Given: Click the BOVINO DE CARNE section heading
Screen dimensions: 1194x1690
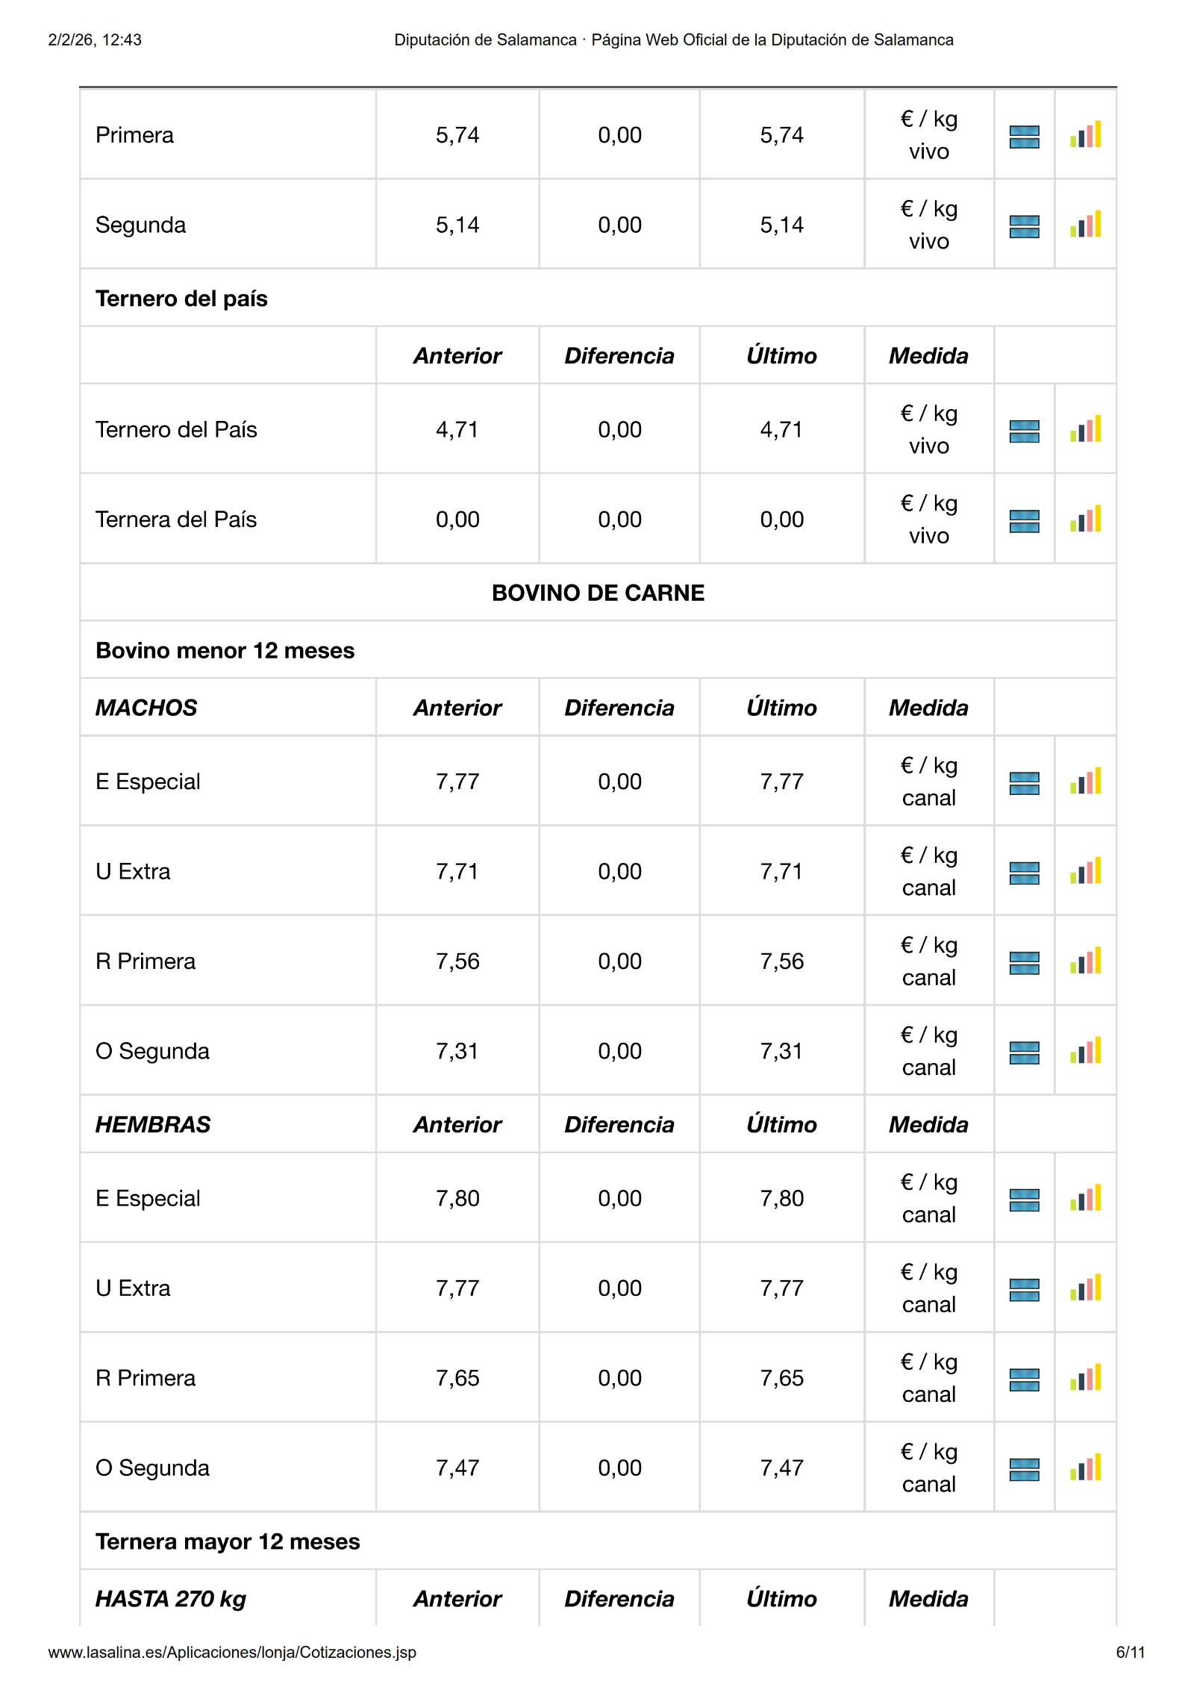Looking at the screenshot, I should (598, 593).
